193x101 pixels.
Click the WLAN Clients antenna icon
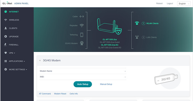137,23
